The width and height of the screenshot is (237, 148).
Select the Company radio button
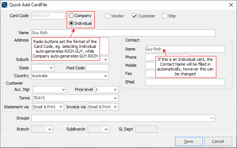click(71, 16)
